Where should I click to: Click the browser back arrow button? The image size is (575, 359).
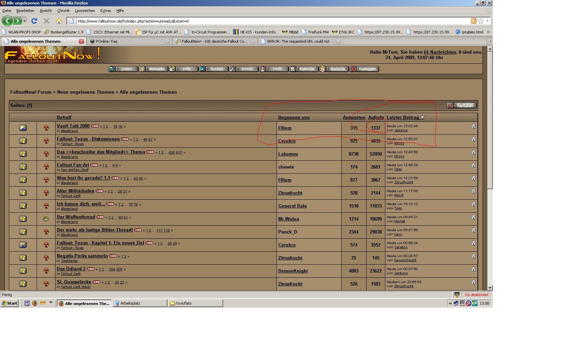tap(7, 21)
